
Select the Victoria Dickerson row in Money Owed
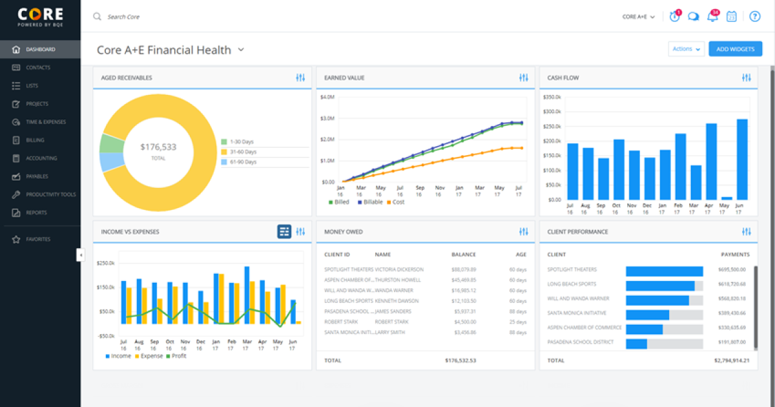pos(426,269)
